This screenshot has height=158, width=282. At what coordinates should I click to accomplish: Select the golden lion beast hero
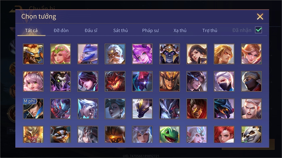[33, 54]
